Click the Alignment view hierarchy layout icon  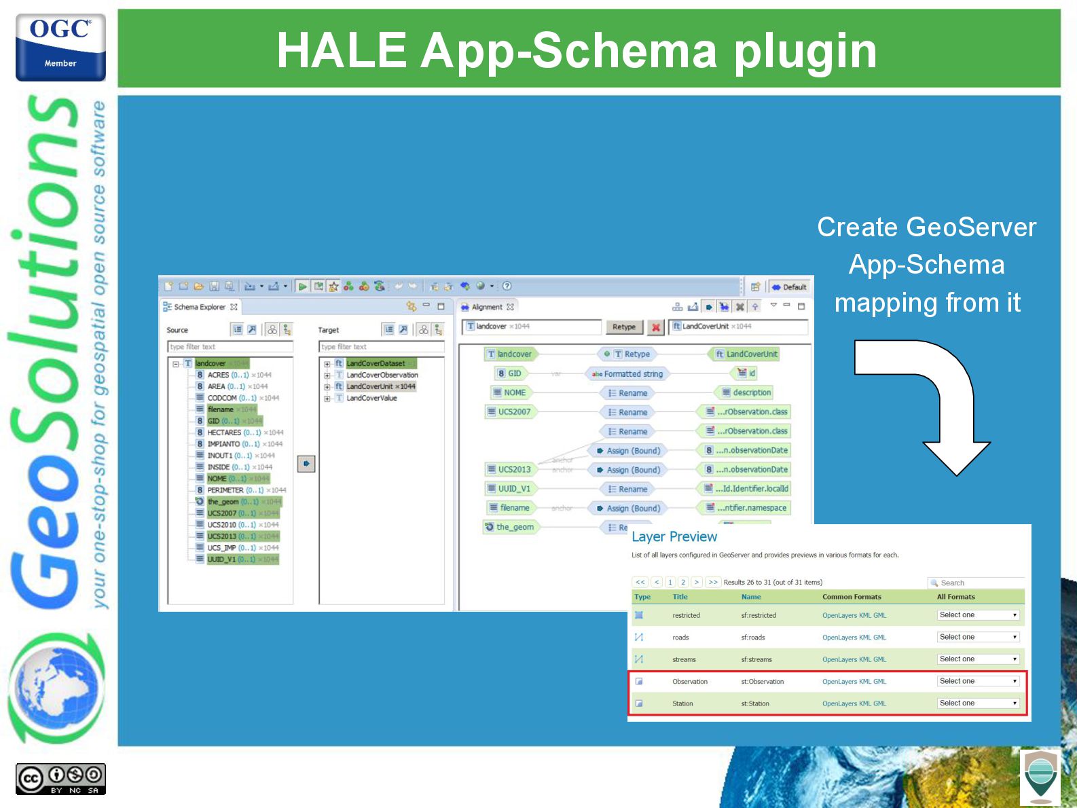[x=677, y=307]
